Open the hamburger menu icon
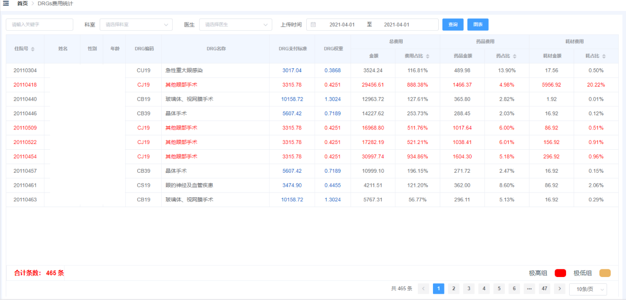Image resolution: width=626 pixels, height=300 pixels. (x=6, y=4)
